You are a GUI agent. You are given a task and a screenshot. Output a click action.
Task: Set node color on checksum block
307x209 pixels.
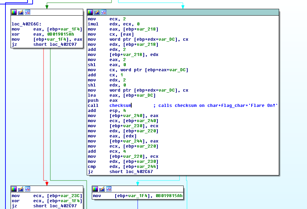(x=90, y=13)
